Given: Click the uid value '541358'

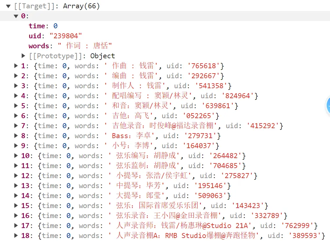Looking at the screenshot, I should 211,86.
